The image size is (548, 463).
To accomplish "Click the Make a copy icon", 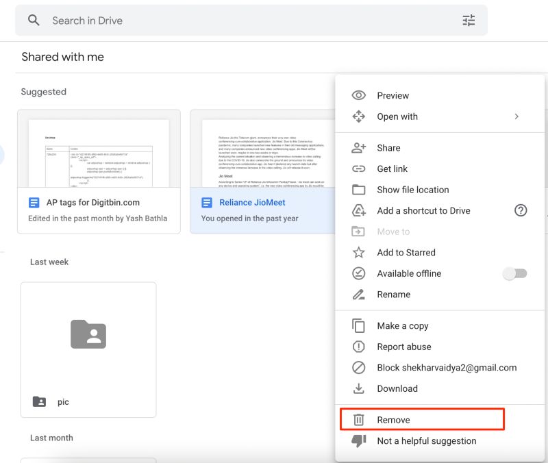I will click(359, 325).
